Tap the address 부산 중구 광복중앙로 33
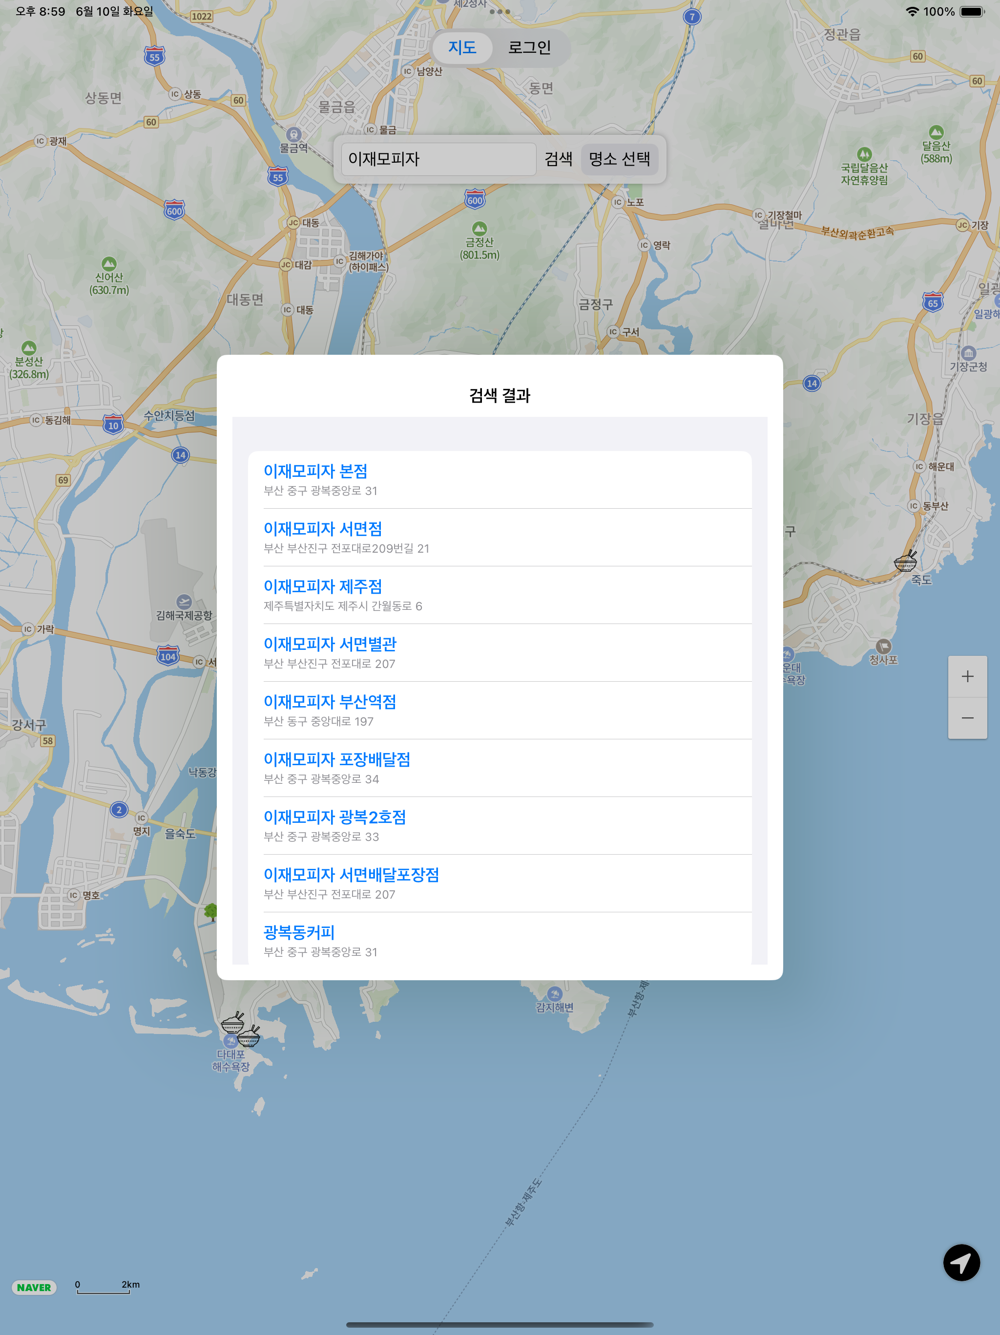1000x1335 pixels. click(x=321, y=837)
